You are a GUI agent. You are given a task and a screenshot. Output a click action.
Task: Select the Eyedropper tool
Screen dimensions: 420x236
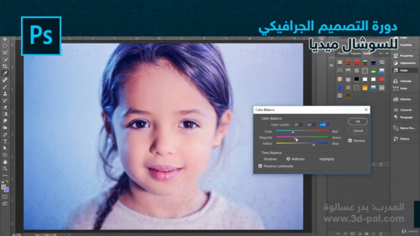point(5,73)
